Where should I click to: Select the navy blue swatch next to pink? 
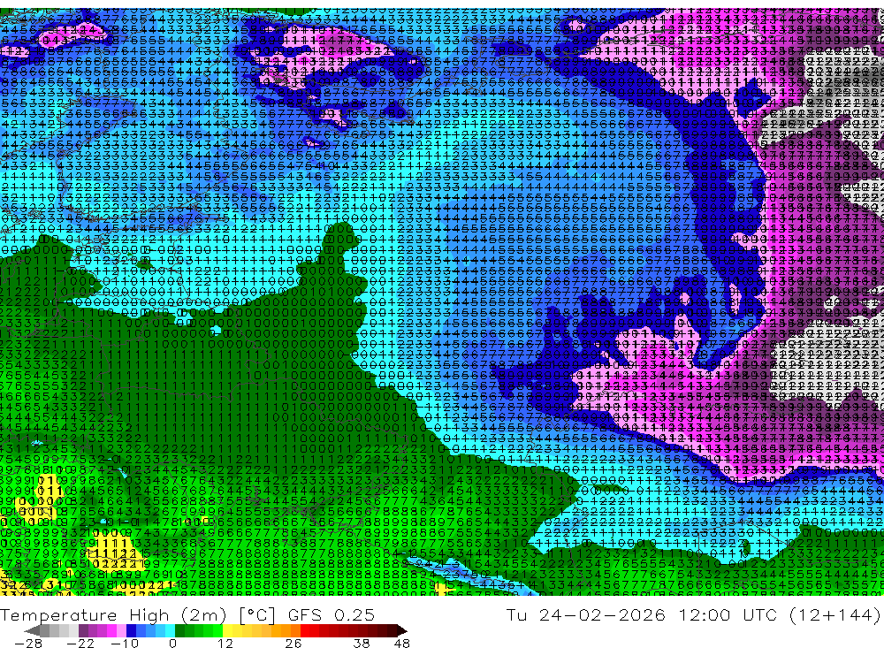[x=132, y=631]
